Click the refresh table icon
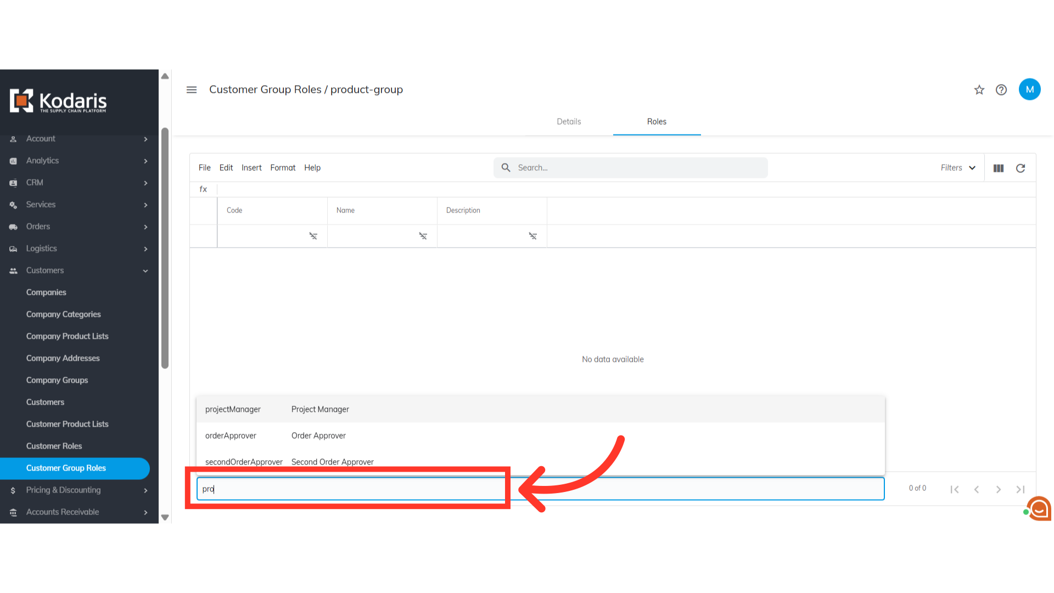The height and width of the screenshot is (593, 1054). (1021, 168)
